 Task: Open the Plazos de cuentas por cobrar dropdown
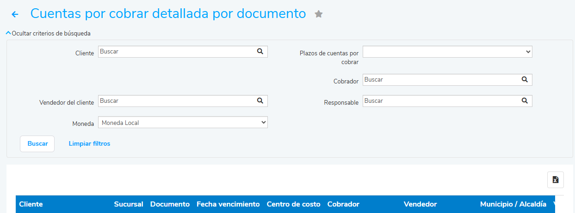click(x=447, y=52)
